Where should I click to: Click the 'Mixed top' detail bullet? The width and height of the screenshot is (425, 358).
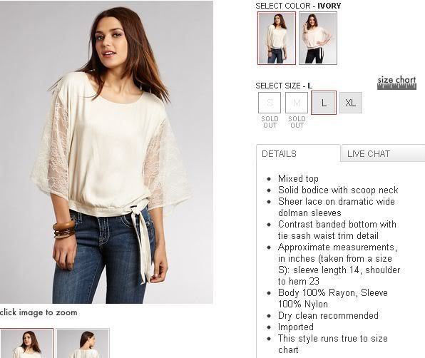tap(298, 178)
